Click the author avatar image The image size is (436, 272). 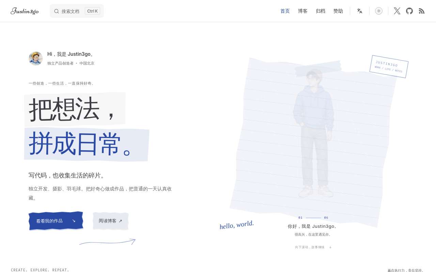tap(36, 58)
